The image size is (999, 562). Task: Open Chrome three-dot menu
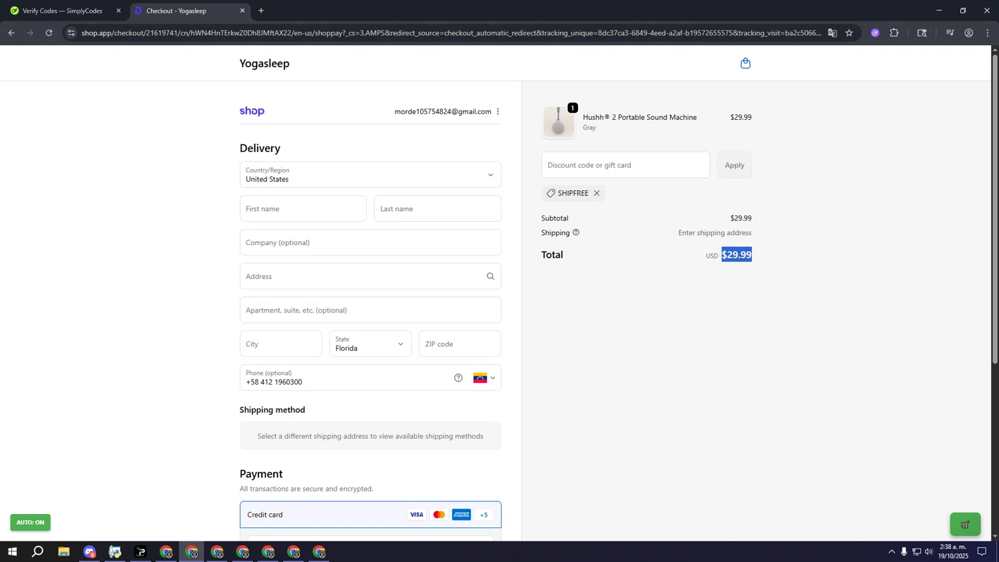tap(988, 33)
